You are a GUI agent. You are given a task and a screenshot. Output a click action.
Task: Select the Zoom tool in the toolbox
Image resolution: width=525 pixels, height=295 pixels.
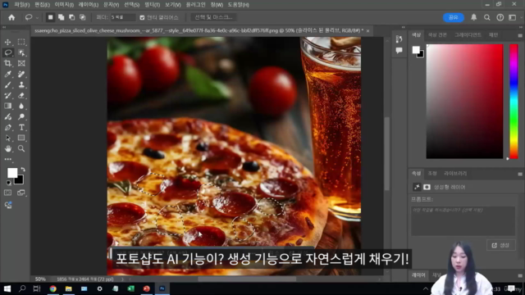[x=21, y=148]
